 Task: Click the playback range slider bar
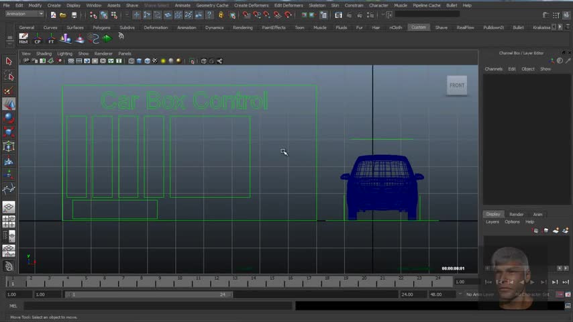coord(148,294)
